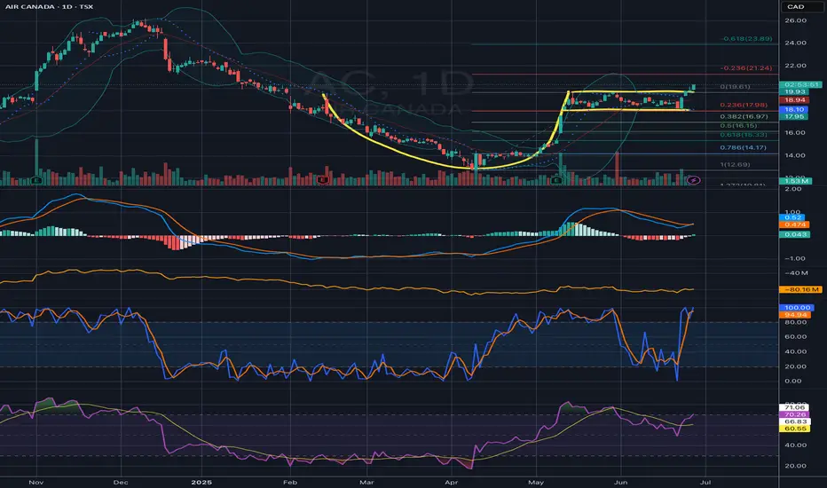Click the Jul label on time axis
827x488 pixels.
pos(705,482)
